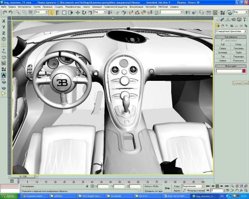Screen dimensions: 249x199
Task: Click the Use Pivot Point Center icon
Action: [110, 12]
